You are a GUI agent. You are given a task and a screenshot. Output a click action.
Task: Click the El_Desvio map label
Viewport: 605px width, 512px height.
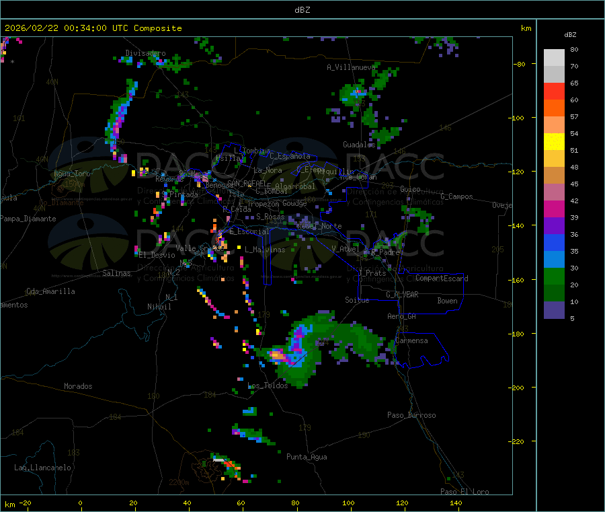pyautogui.click(x=157, y=255)
